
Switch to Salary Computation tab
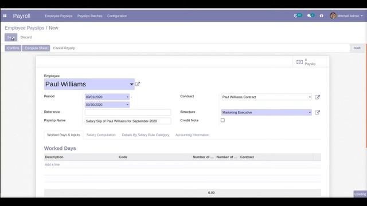click(x=101, y=135)
